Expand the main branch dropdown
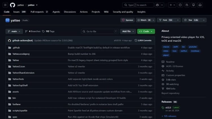 (x=14, y=31)
